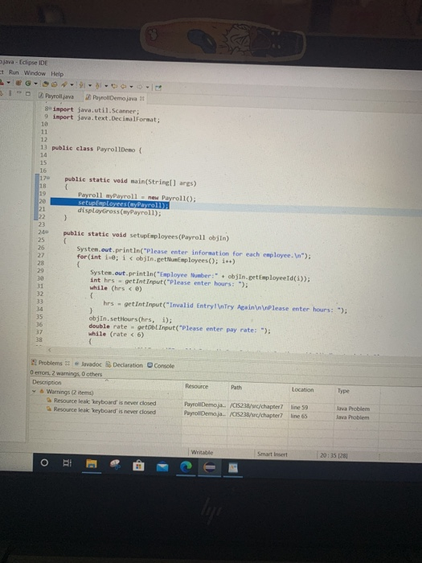The width and height of the screenshot is (422, 563).
Task: Open the Run menu
Action: [x=14, y=72]
